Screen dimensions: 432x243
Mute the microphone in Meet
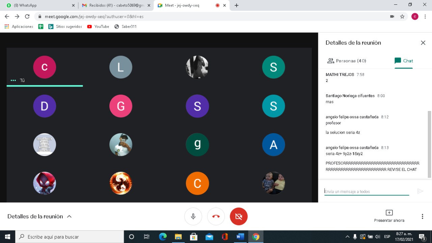tap(193, 216)
